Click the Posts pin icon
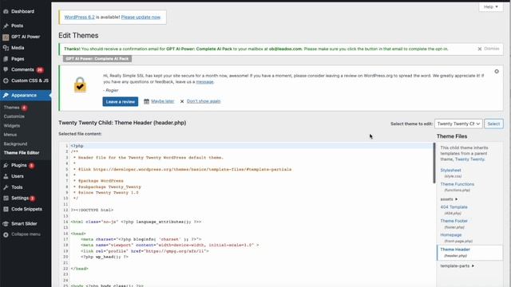This screenshot has width=511, height=287. pos(6,26)
